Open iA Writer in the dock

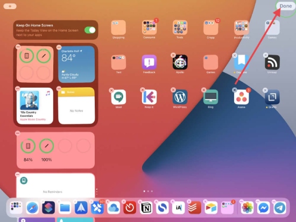(x=178, y=207)
